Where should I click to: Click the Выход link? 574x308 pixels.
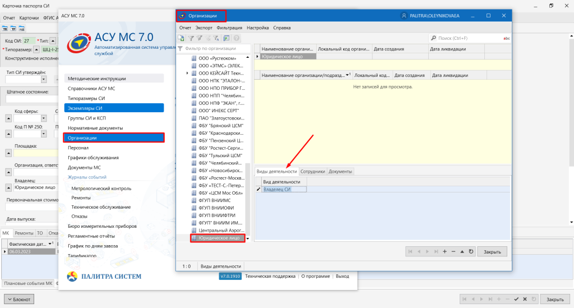click(x=342, y=276)
